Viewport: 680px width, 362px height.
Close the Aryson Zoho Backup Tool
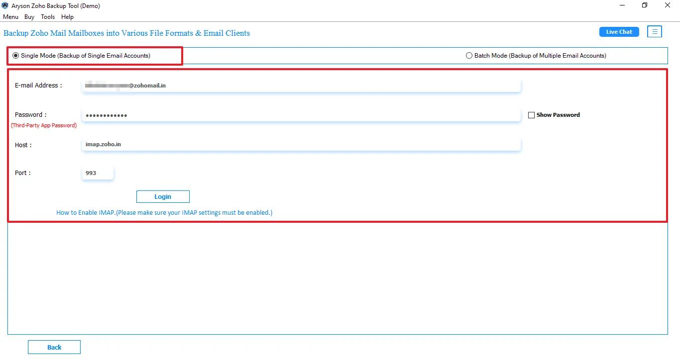pyautogui.click(x=668, y=5)
